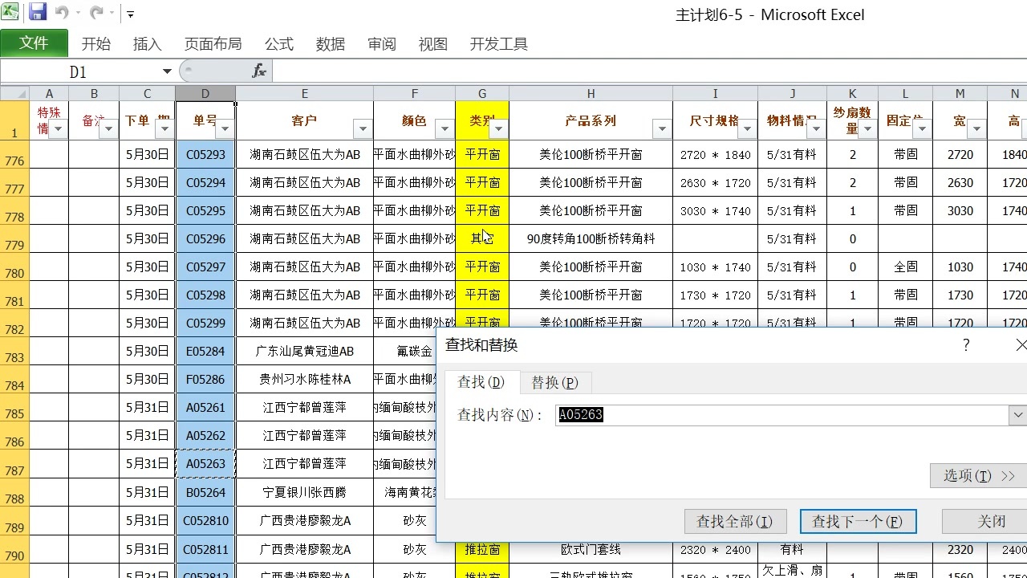Open the 页面布局 ribbon tab

[x=213, y=44]
